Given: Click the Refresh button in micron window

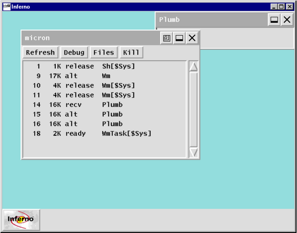Looking at the screenshot, I should [40, 52].
